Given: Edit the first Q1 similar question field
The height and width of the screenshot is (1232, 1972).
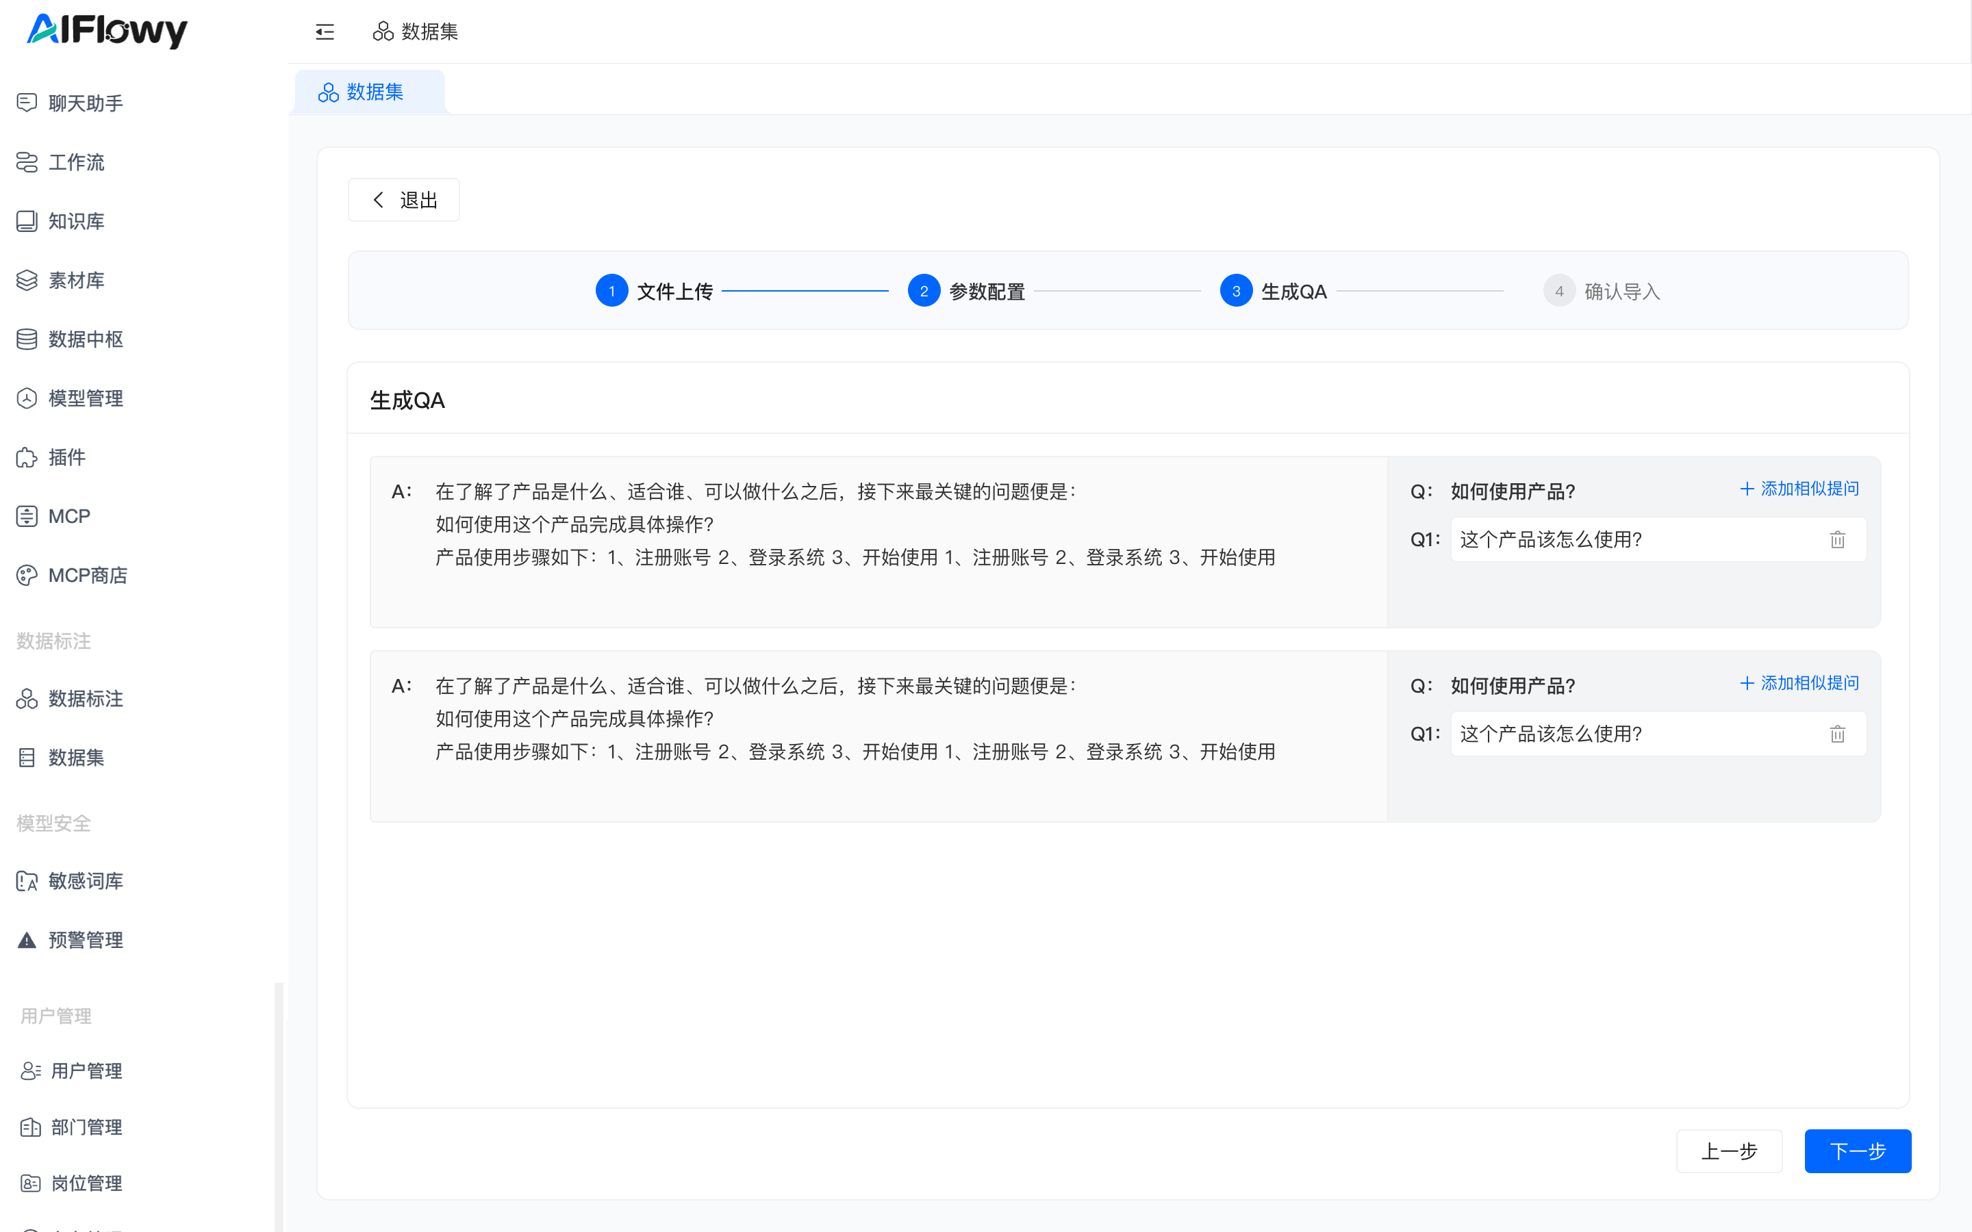Looking at the screenshot, I should [x=1634, y=539].
